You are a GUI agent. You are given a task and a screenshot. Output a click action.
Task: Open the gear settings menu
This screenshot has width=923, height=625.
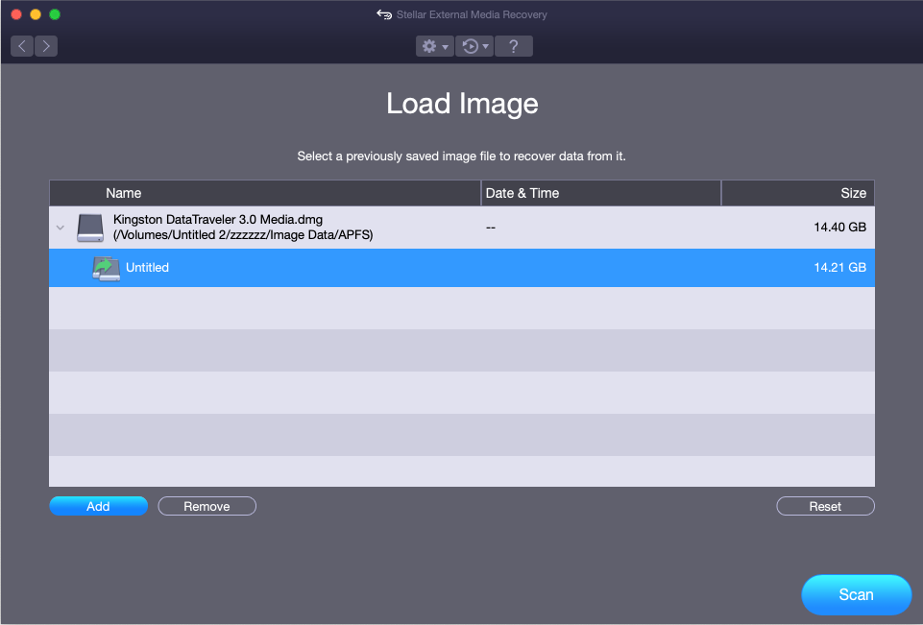point(435,46)
